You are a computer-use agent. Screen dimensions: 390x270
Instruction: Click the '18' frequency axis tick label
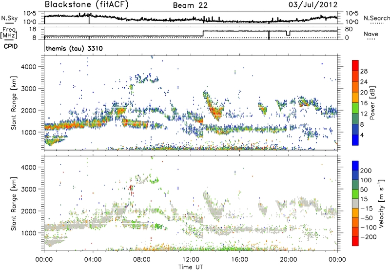point(33,29)
